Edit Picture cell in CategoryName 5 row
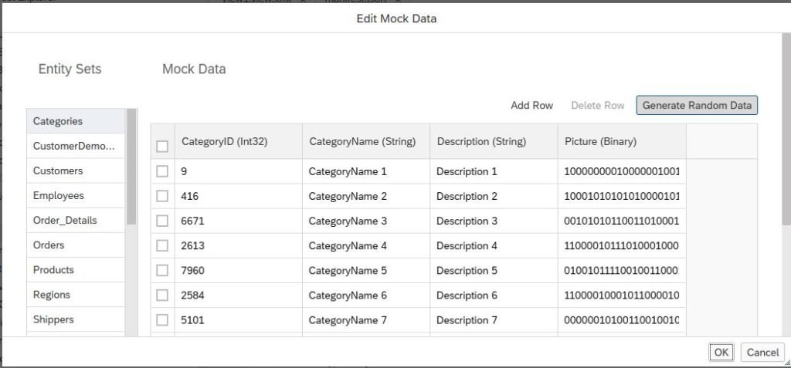 pos(622,270)
